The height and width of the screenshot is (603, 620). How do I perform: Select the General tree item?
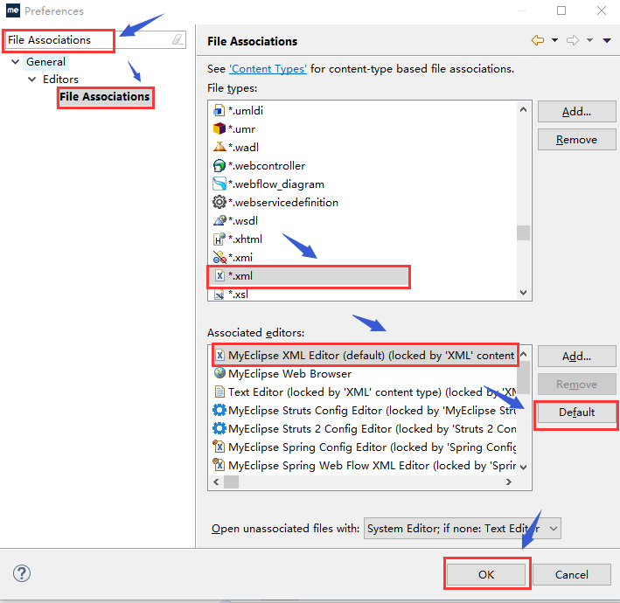[x=45, y=62]
